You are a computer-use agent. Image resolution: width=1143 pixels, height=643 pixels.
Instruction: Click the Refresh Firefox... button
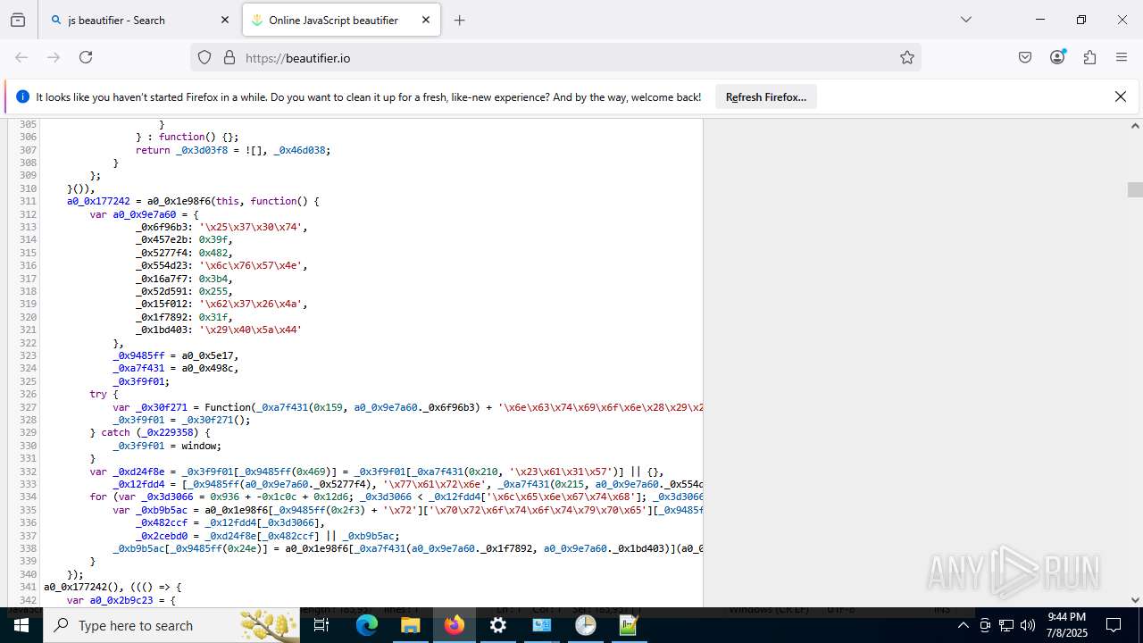(765, 96)
